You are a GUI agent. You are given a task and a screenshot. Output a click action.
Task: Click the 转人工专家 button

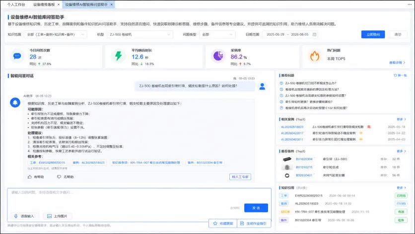[x=240, y=177]
